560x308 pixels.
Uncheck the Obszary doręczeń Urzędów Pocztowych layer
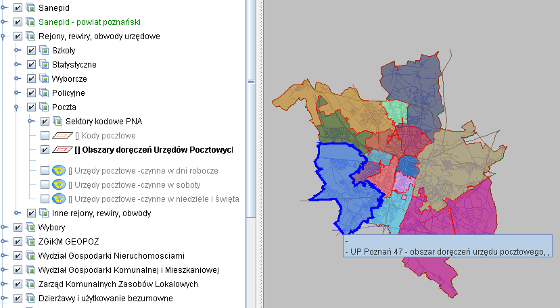[x=45, y=150]
